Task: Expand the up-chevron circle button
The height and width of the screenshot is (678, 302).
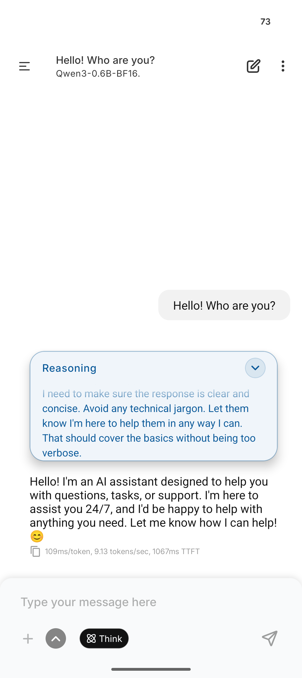Action: tap(56, 639)
